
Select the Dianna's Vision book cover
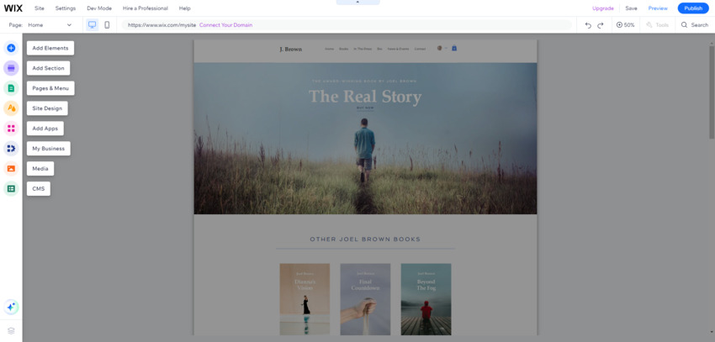click(x=305, y=299)
